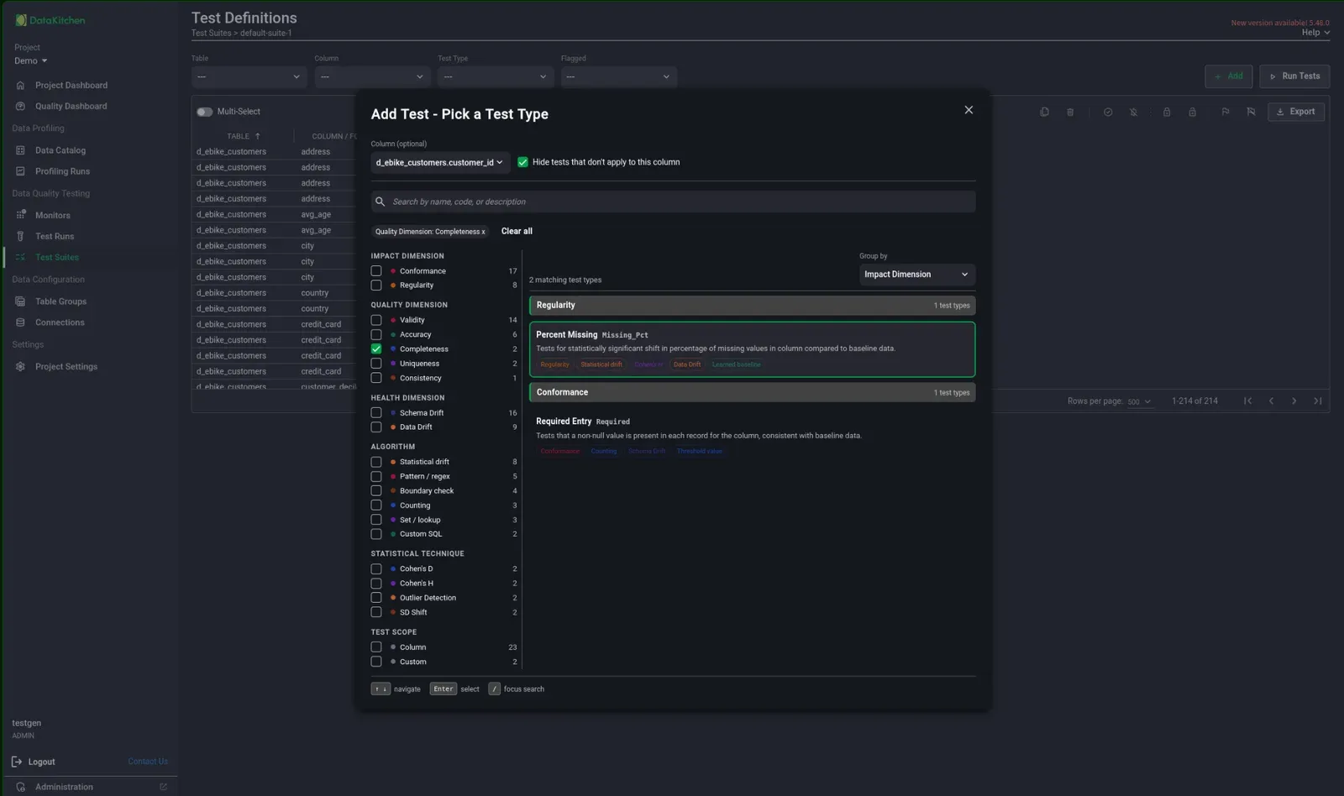Open Project Dashboard in sidebar
1344x796 pixels.
pyautogui.click(x=71, y=86)
